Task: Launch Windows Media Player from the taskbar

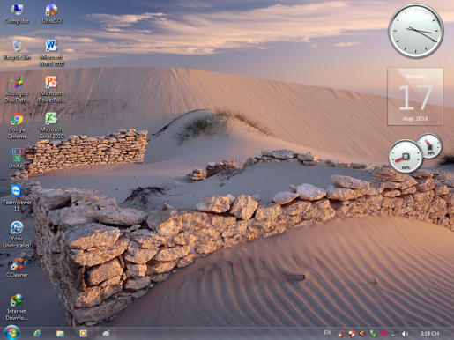Action: point(84,334)
